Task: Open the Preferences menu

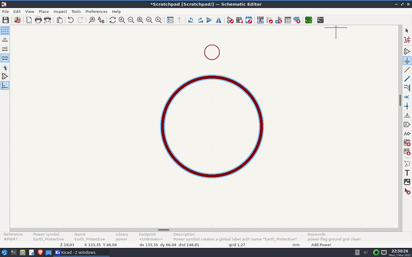Action: 96,11
